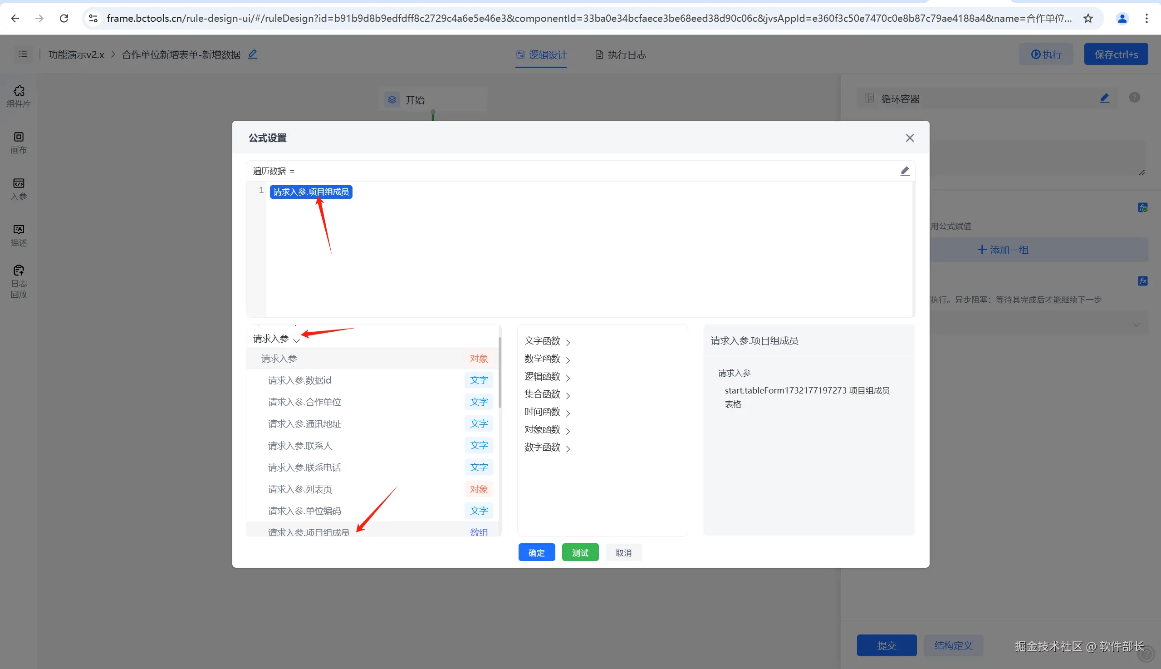The width and height of the screenshot is (1161, 669).
Task: Click the hamburger menu icon at top left
Action: click(23, 54)
